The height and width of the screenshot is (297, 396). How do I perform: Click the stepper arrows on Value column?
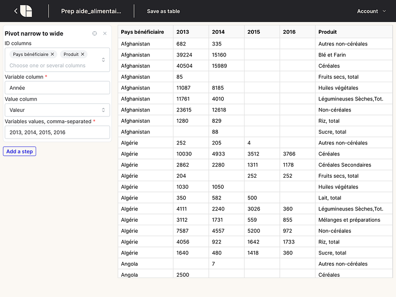[x=104, y=110]
